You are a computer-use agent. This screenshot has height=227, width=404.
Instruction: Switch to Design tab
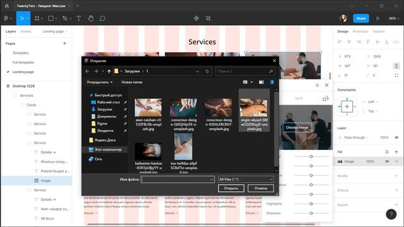point(343,32)
